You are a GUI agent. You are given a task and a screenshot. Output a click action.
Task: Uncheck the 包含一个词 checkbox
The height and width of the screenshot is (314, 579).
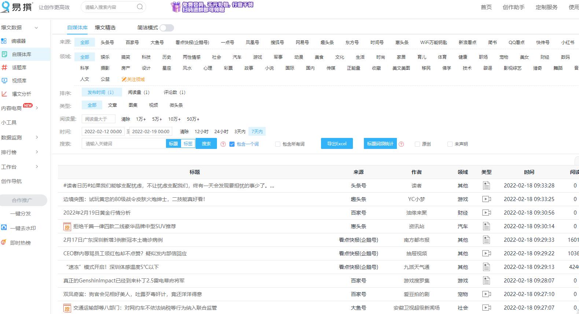click(x=232, y=144)
